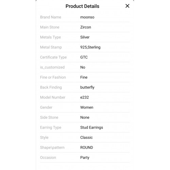Select the 925,Sterling metal stamp text
The image size is (170, 170).
click(90, 47)
